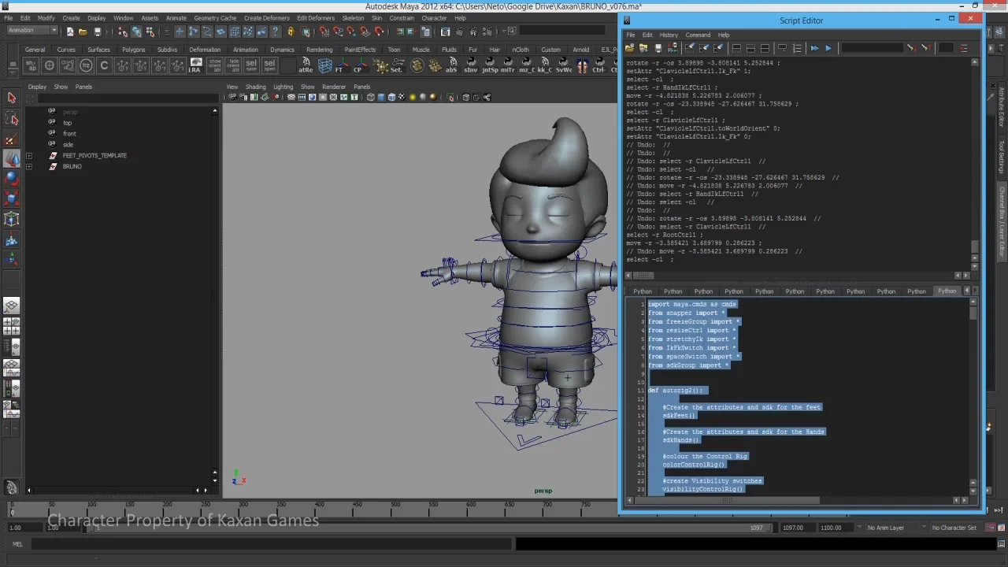
Task: Select the Rotate tool in toolbox
Action: [x=12, y=179]
